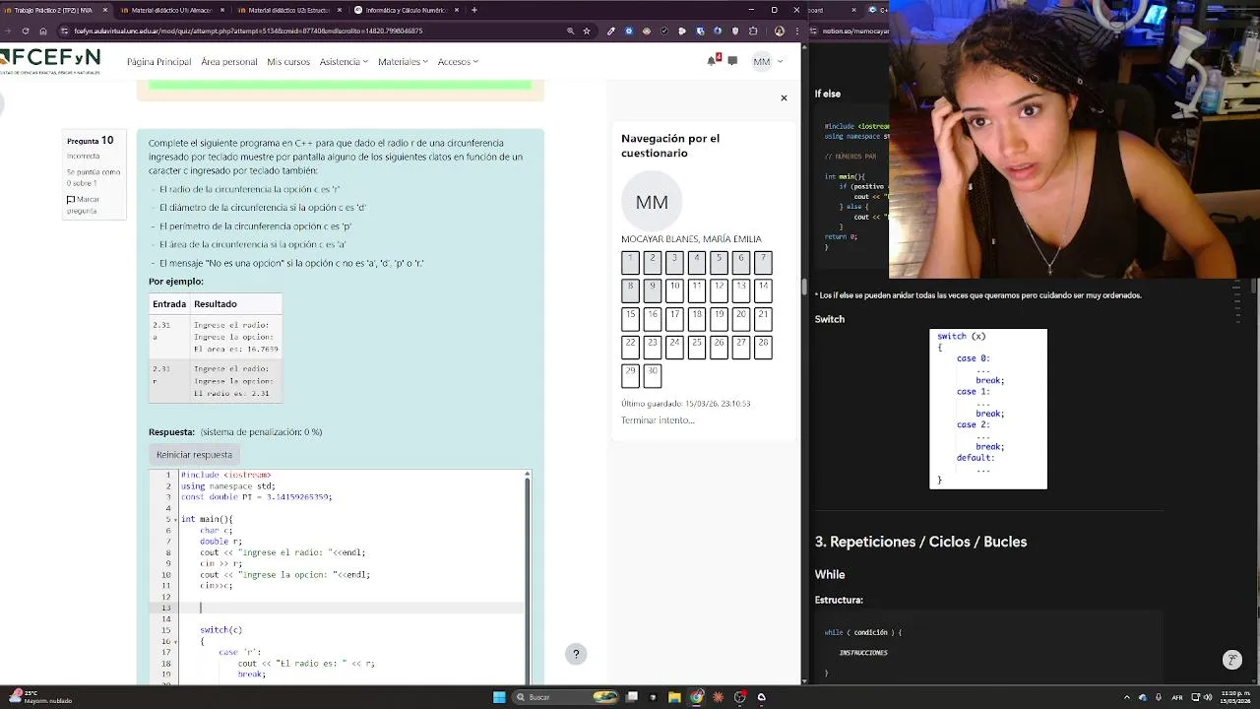1260x709 pixels.
Task: Go to question 28 in quiz navigation
Action: pos(763,347)
